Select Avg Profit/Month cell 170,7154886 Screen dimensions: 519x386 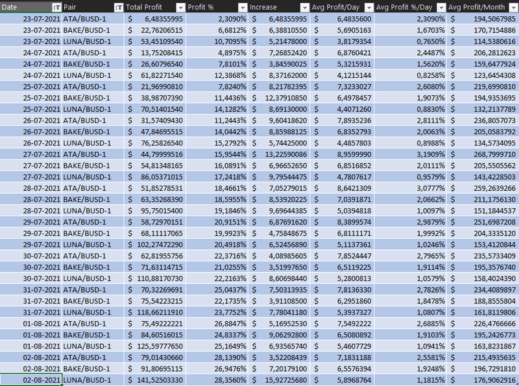click(483, 30)
